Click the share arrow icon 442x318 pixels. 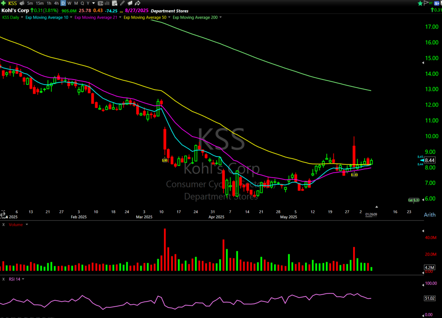point(138,3)
